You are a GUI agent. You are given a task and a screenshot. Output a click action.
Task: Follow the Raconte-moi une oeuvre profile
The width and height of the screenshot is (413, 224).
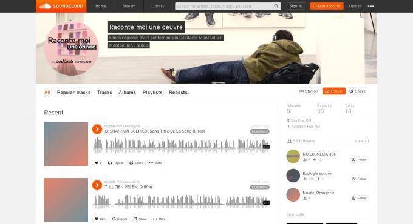pyautogui.click(x=333, y=91)
